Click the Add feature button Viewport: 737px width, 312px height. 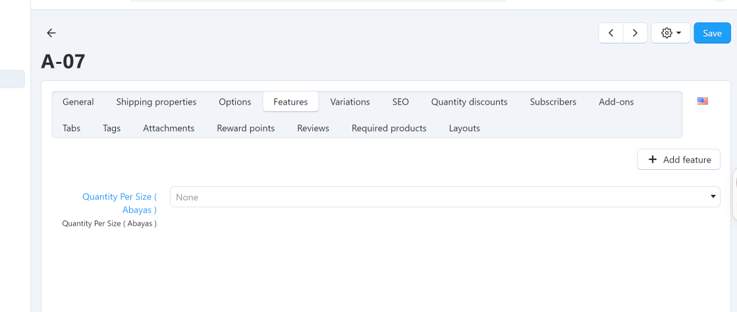click(678, 159)
